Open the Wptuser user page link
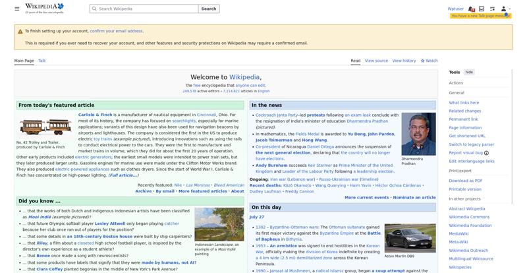This screenshot has height=273, width=527. [455, 9]
